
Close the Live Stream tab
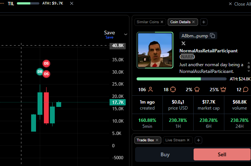[188, 140]
